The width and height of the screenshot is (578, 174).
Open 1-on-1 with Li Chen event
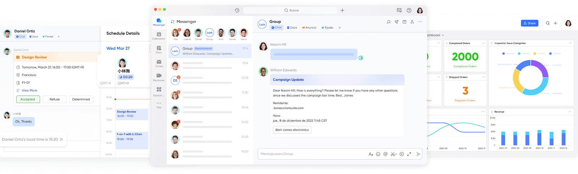[x=132, y=140]
